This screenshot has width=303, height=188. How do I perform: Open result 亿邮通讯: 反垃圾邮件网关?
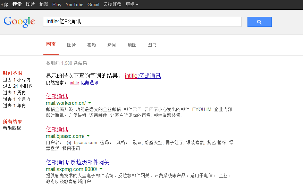click(78, 162)
